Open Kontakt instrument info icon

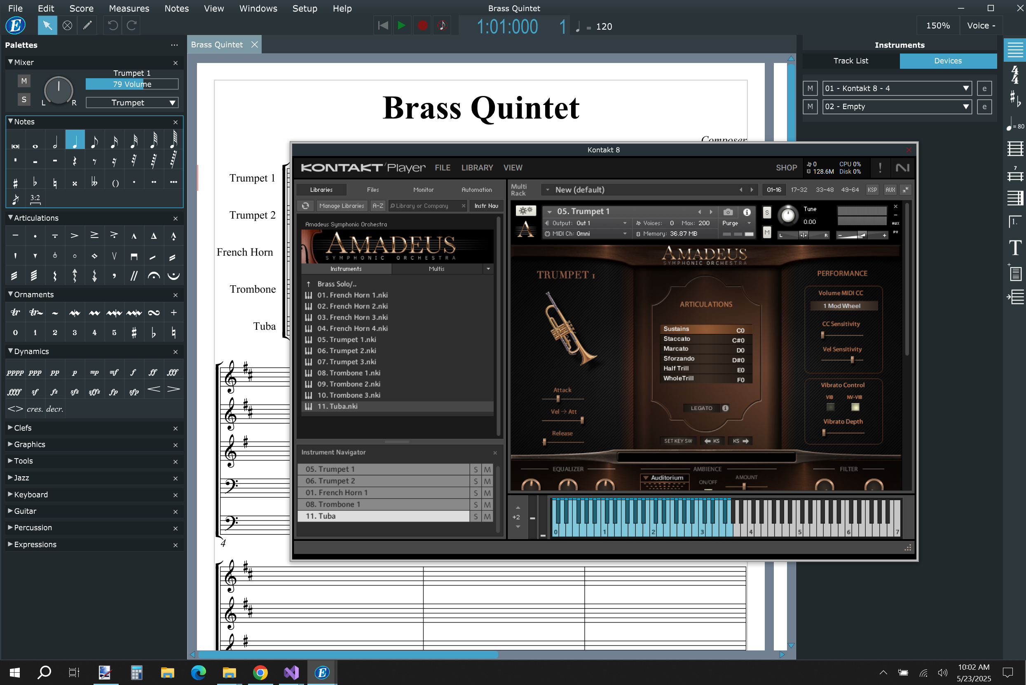[x=747, y=212]
